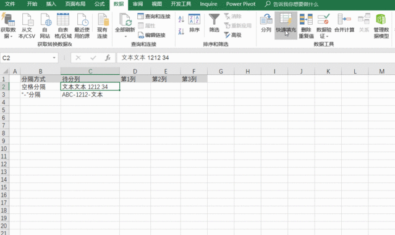Import From Table/Range (自表格/区域)

tap(63, 26)
